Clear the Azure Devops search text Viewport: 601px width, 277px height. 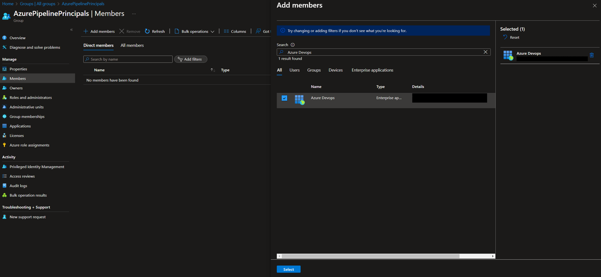[486, 52]
